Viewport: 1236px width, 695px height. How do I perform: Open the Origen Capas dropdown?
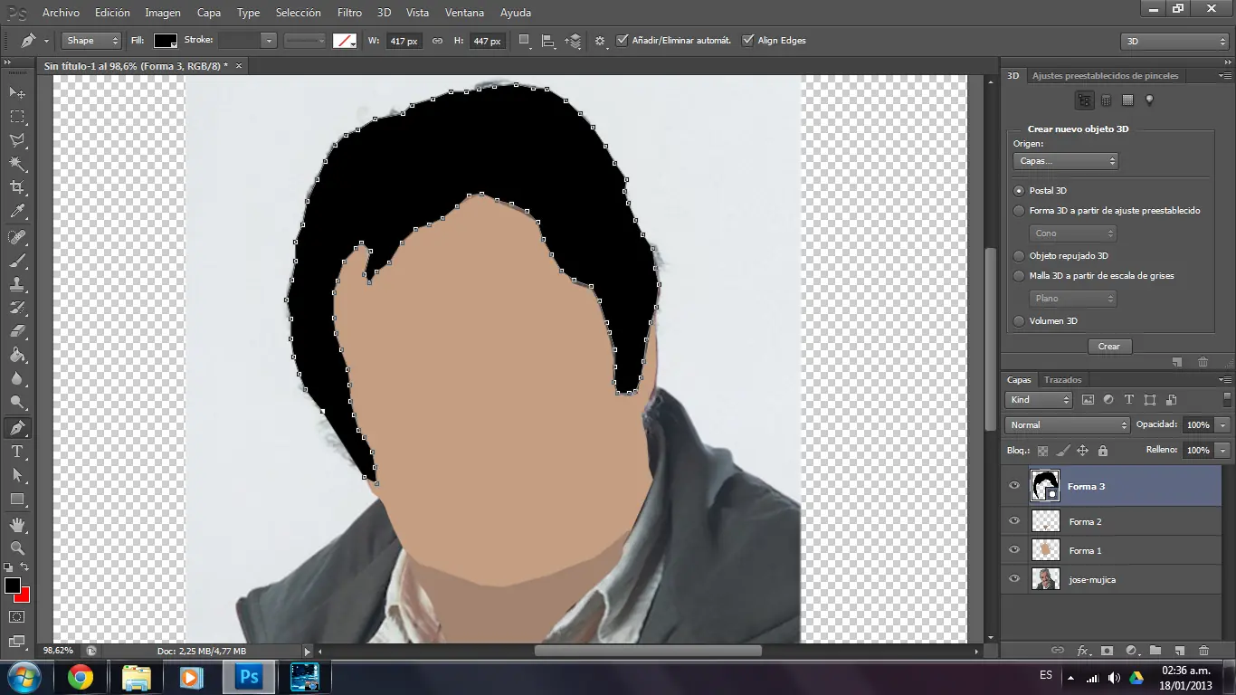pos(1066,161)
